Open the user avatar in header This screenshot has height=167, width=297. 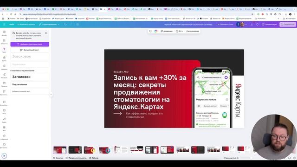[x=242, y=25]
